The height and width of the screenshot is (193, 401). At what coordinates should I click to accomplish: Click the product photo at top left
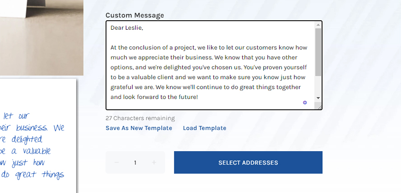42,38
